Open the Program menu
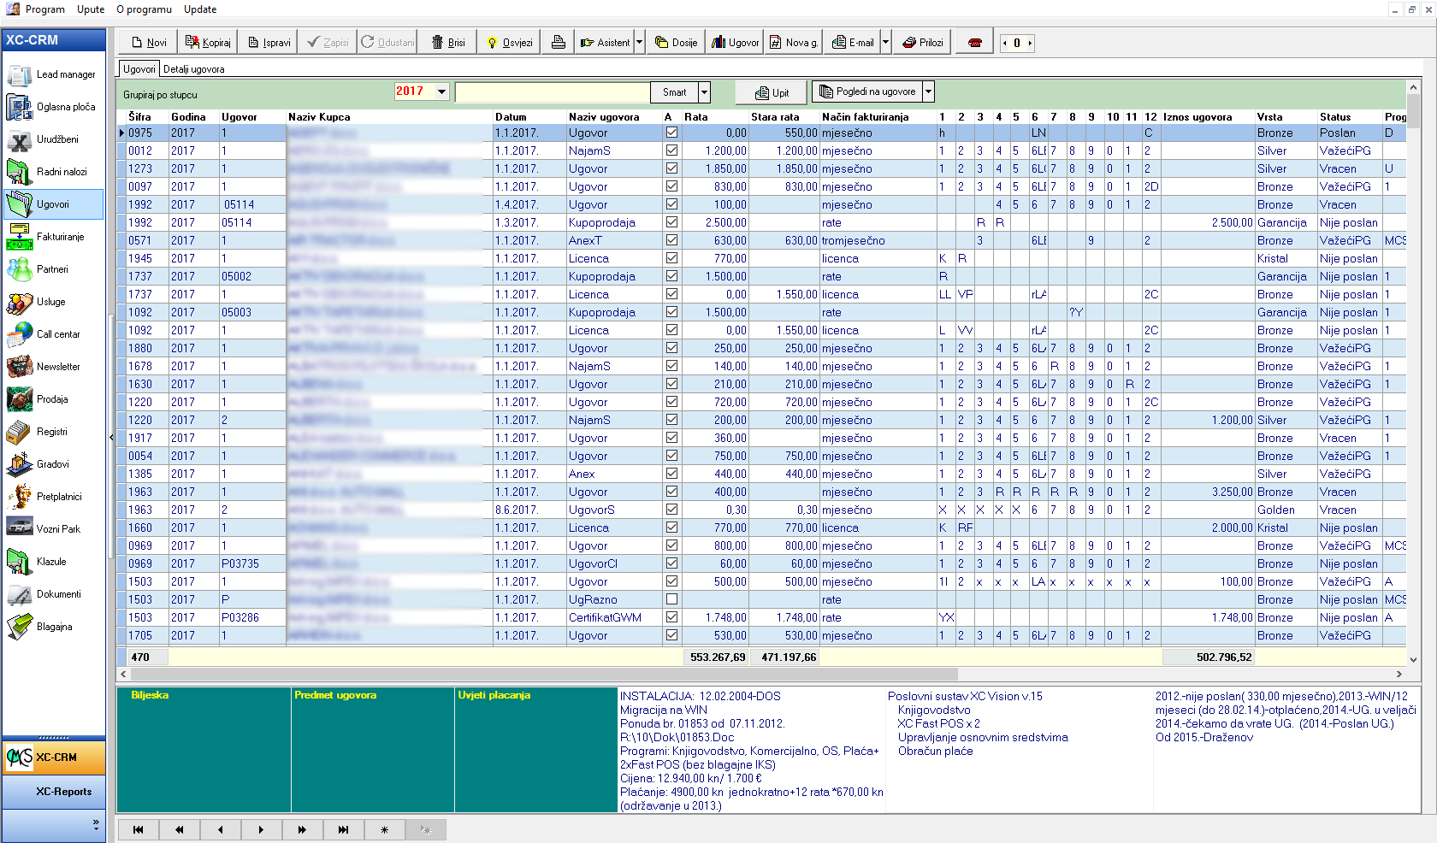The width and height of the screenshot is (1437, 843). point(44,9)
